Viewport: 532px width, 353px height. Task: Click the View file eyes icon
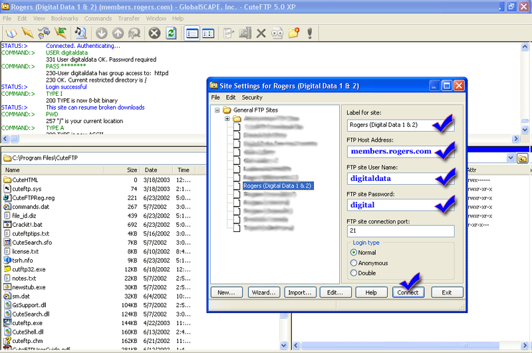pos(277,33)
